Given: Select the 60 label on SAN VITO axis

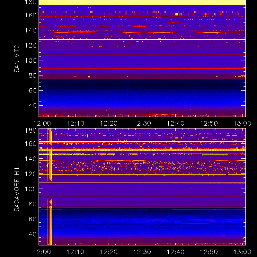Looking at the screenshot, I should 32,91.
